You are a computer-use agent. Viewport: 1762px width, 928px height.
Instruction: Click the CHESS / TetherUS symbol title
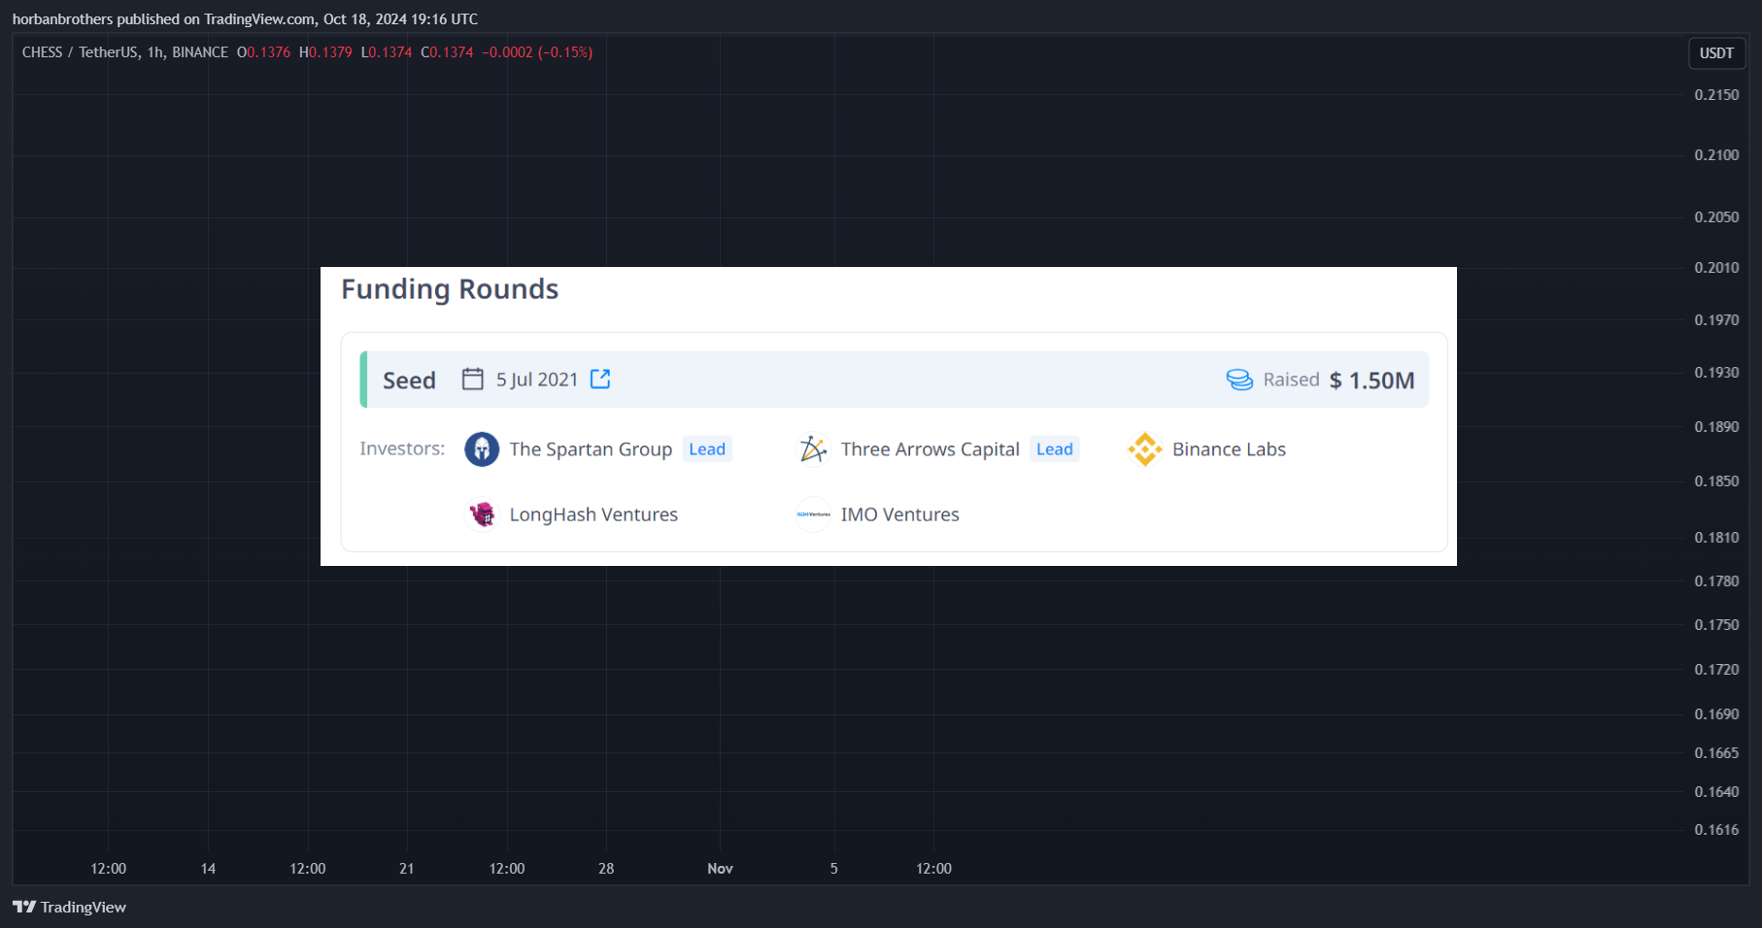81,52
